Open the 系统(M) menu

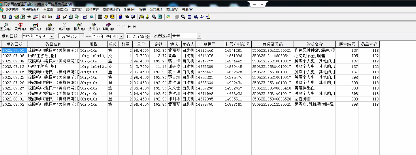tap(130, 10)
